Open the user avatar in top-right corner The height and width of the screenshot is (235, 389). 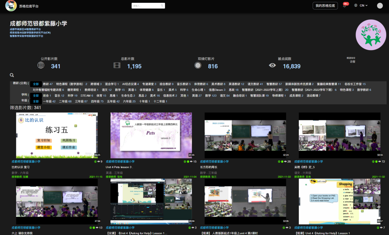(x=380, y=6)
